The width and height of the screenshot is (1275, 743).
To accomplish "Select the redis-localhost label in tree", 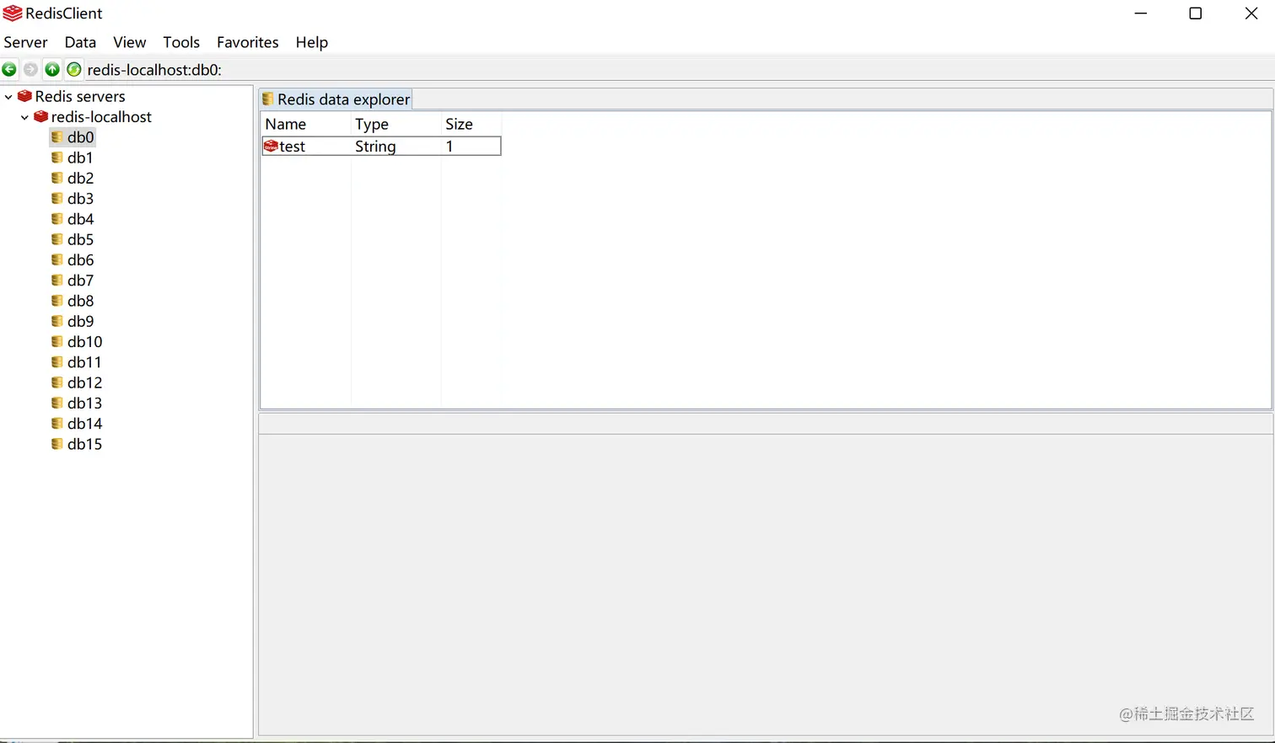I will (x=101, y=117).
